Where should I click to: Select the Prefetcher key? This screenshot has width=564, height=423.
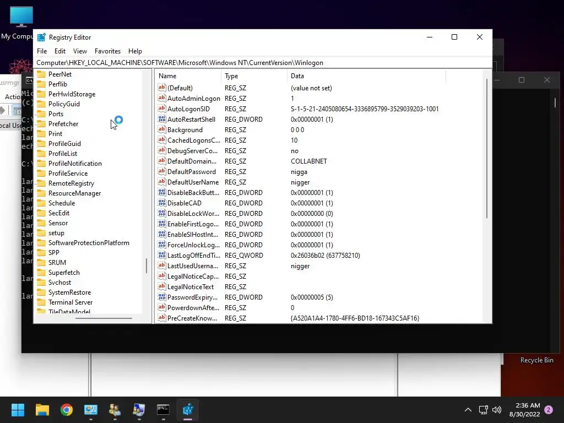pos(63,124)
